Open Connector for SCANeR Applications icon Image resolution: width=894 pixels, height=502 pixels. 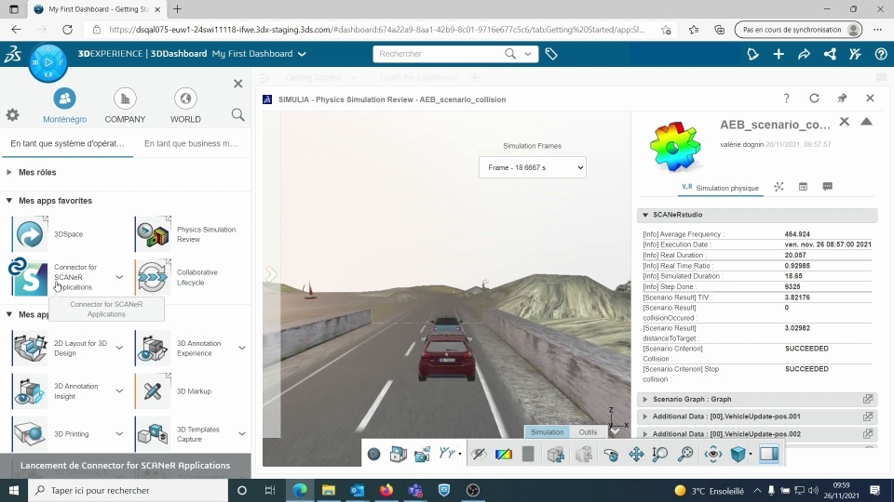[x=30, y=277]
